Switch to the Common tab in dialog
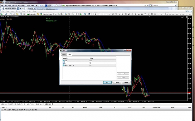The height and width of the screenshot is (121, 195). (x=64, y=54)
